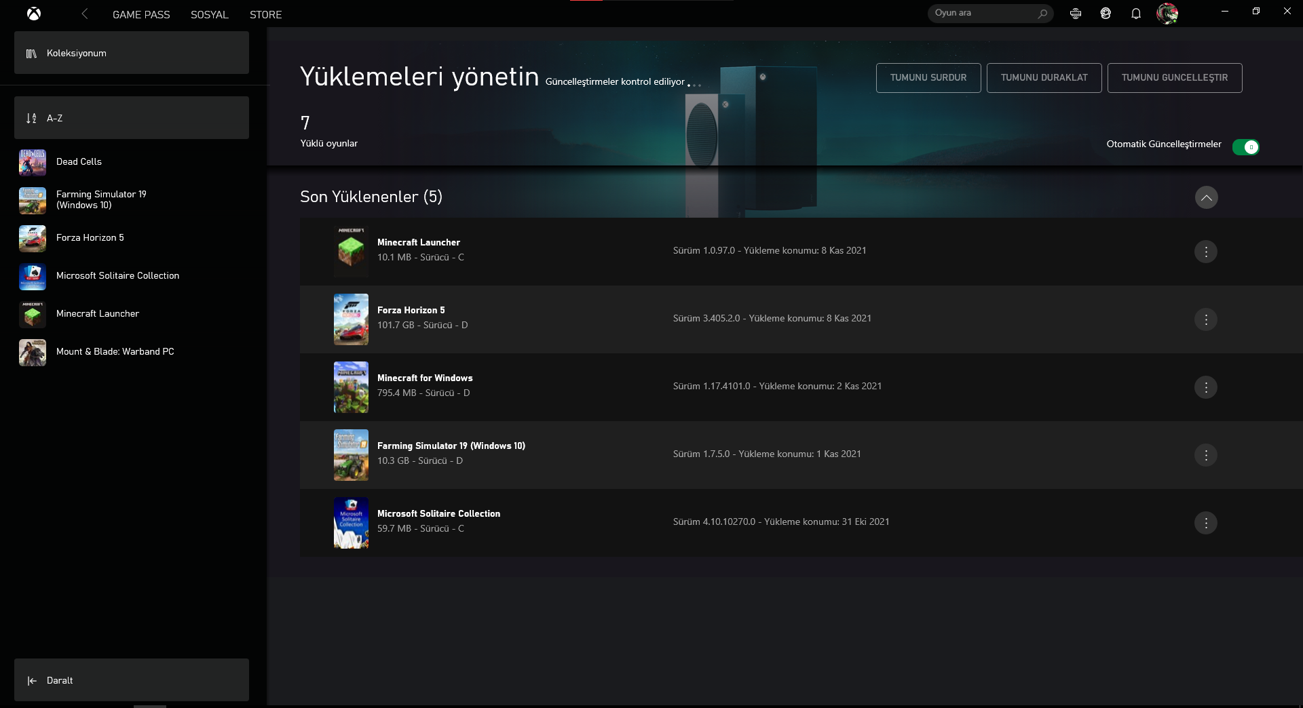Viewport: 1303px width, 708px height.
Task: Open the notifications bell
Action: (1136, 14)
